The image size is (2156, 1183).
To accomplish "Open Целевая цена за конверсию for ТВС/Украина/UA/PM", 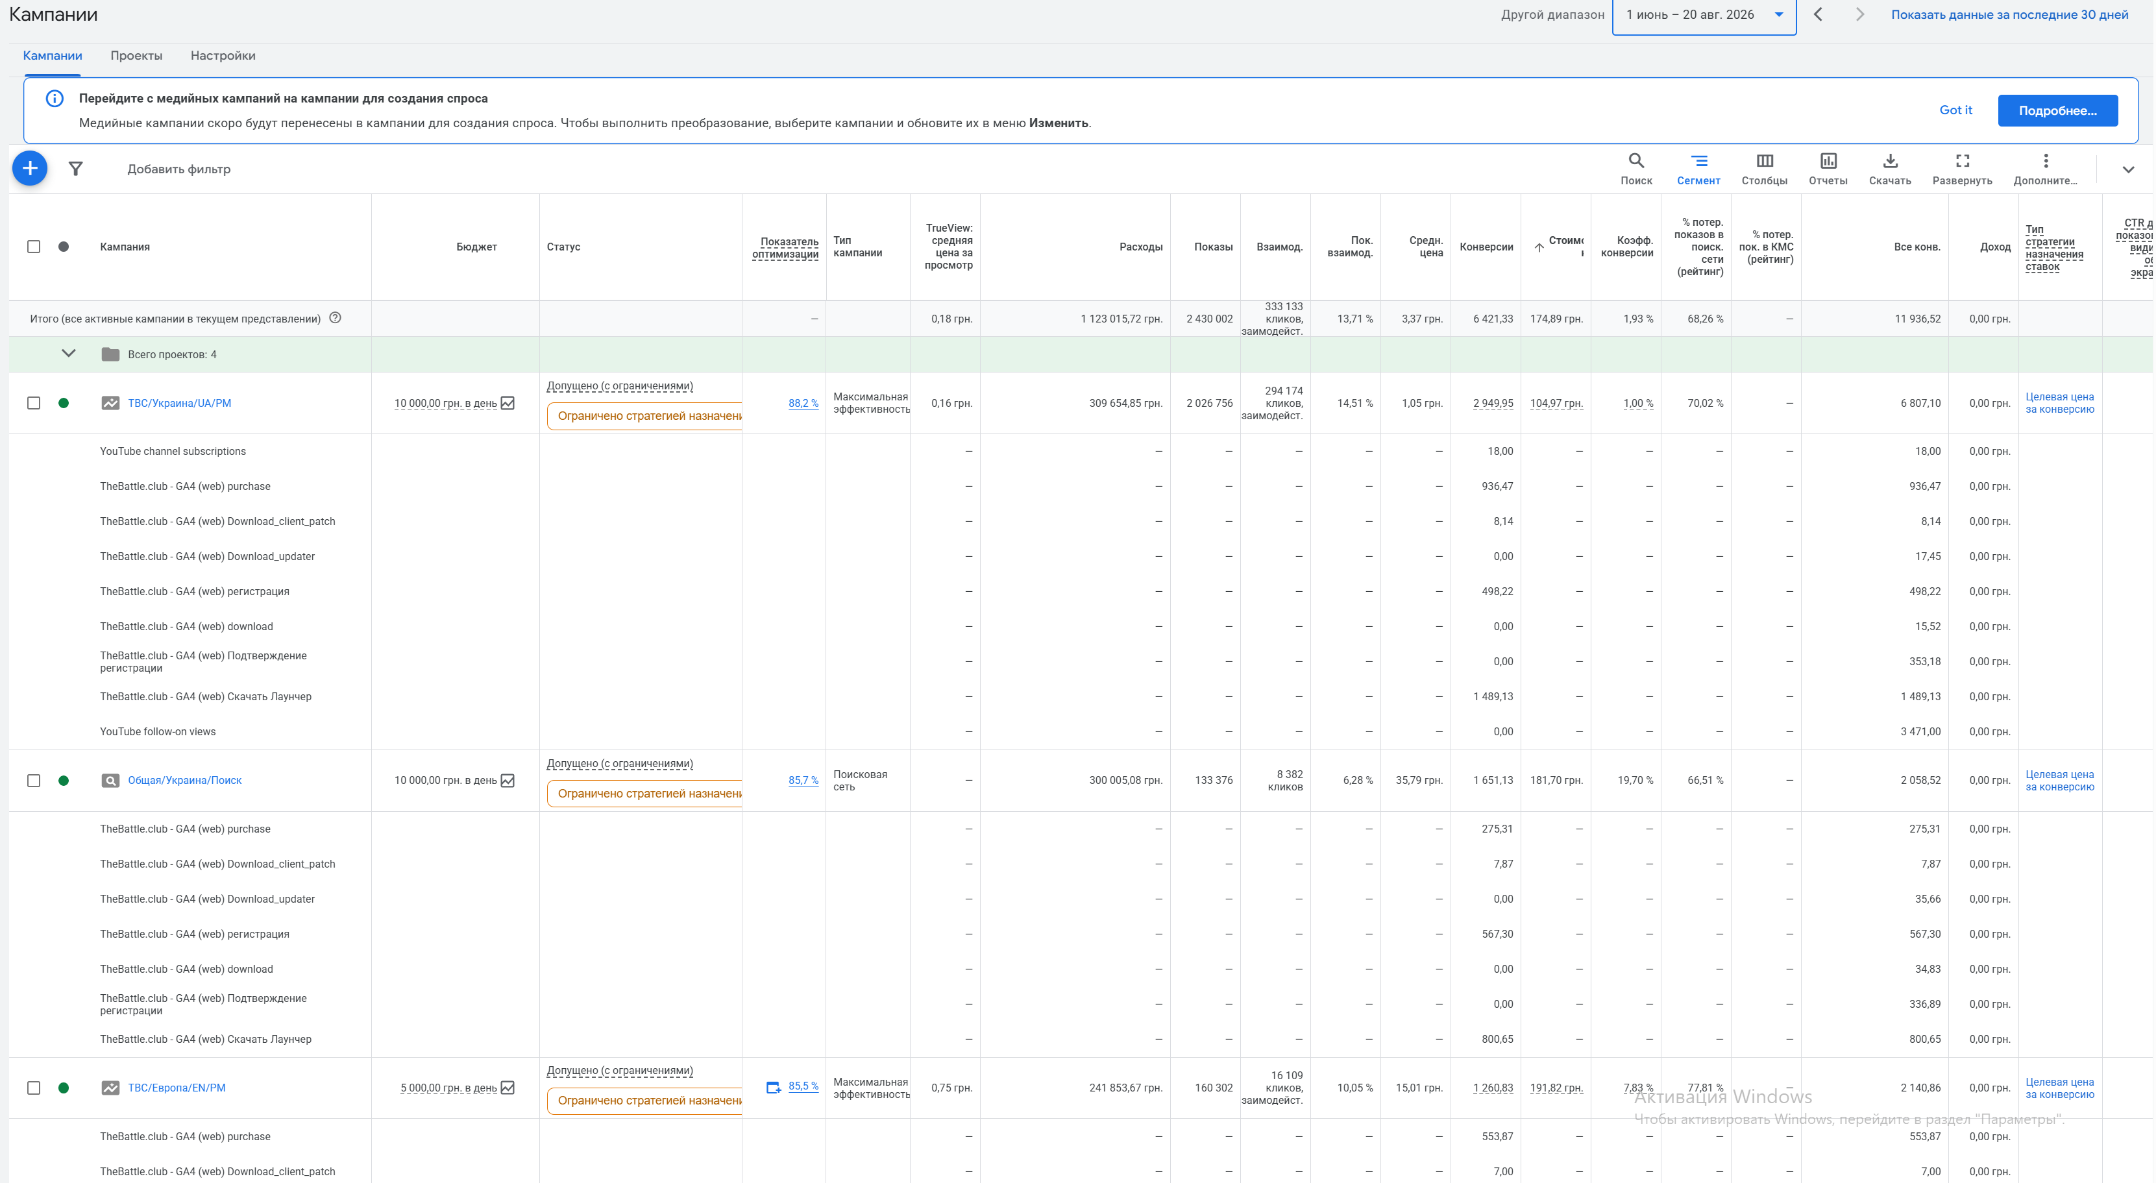I will click(2059, 403).
